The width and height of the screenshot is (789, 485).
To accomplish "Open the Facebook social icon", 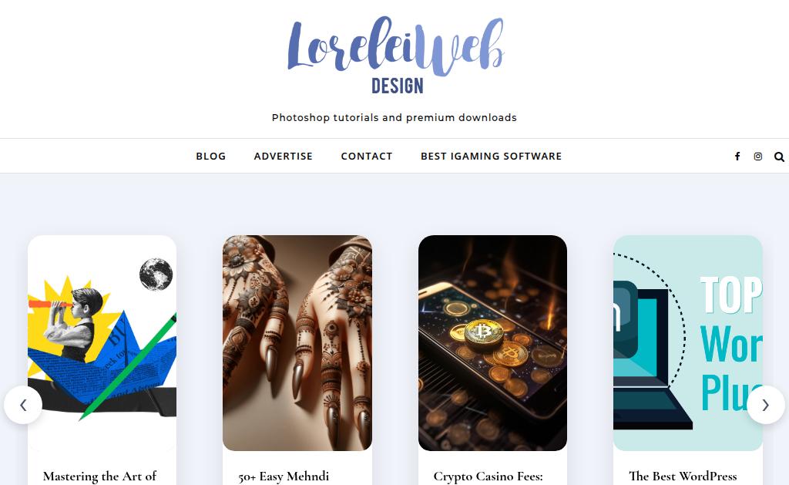I will [737, 157].
